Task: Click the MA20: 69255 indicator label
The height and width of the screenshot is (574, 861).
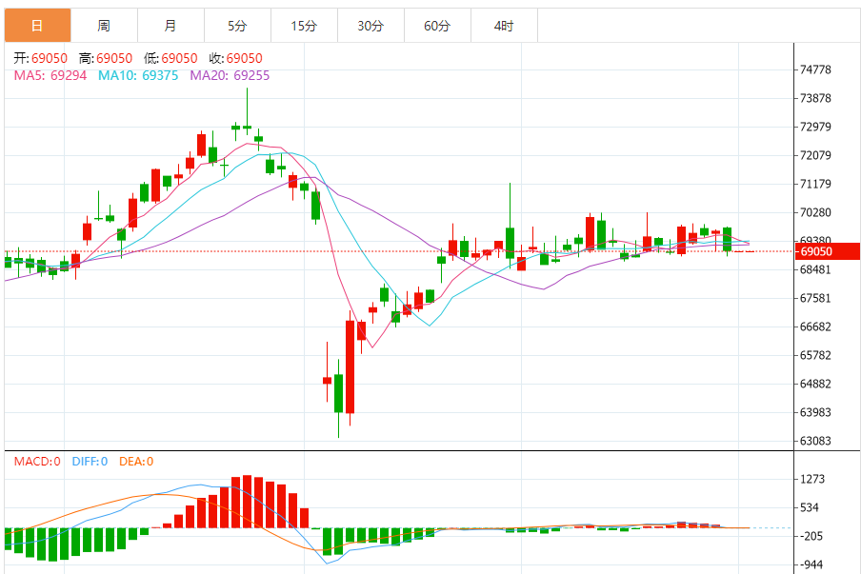Action: (x=230, y=76)
